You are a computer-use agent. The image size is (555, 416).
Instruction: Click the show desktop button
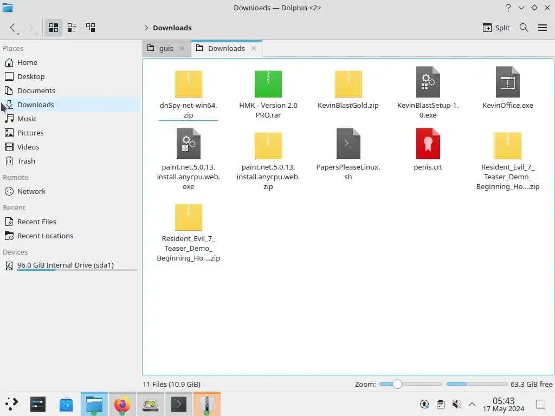tap(540, 404)
